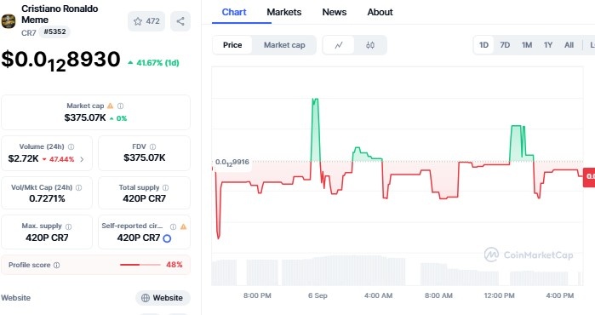The width and height of the screenshot is (595, 315).
Task: Expand Volume (24h) details chevron
Action: coord(82,159)
